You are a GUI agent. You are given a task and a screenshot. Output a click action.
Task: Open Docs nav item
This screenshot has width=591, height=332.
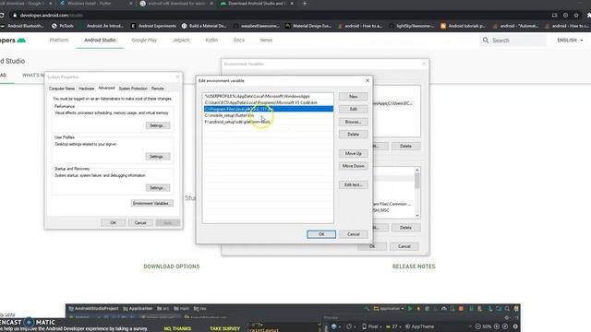coord(239,40)
